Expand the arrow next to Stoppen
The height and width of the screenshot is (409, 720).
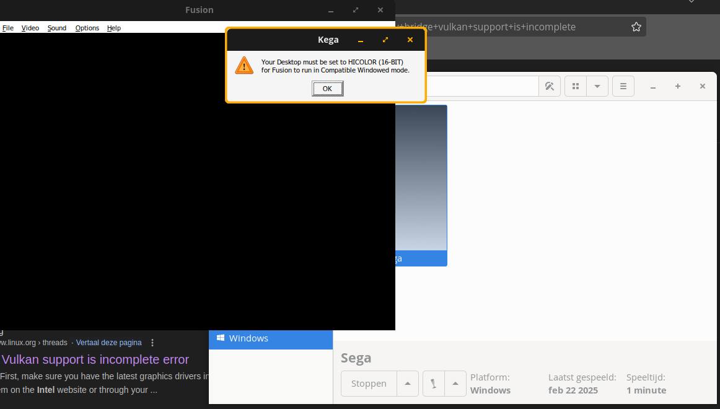pos(408,384)
